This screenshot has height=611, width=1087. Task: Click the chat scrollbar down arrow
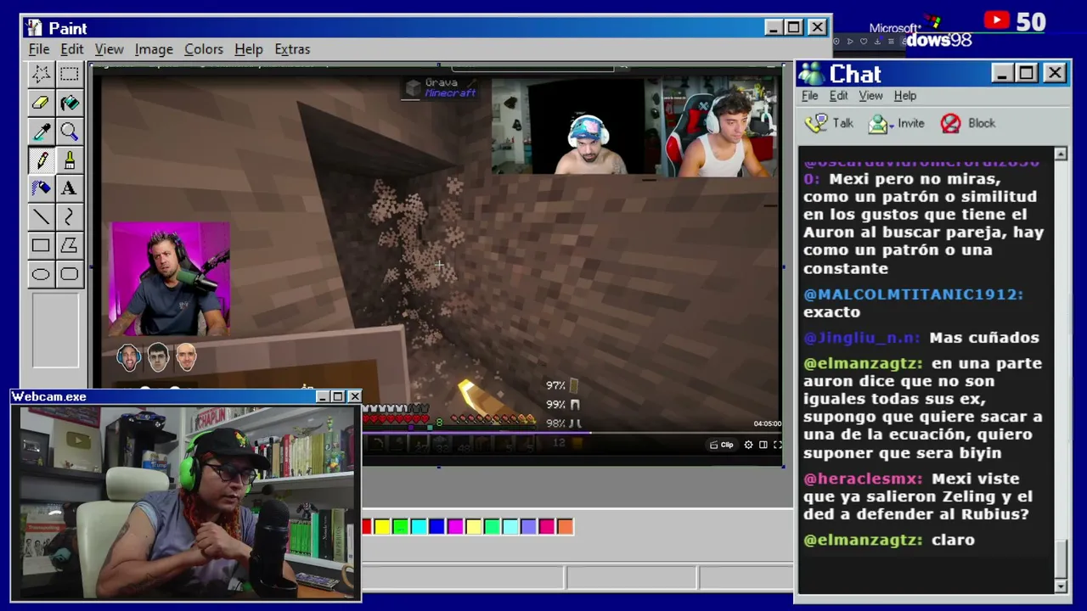coord(1061,586)
